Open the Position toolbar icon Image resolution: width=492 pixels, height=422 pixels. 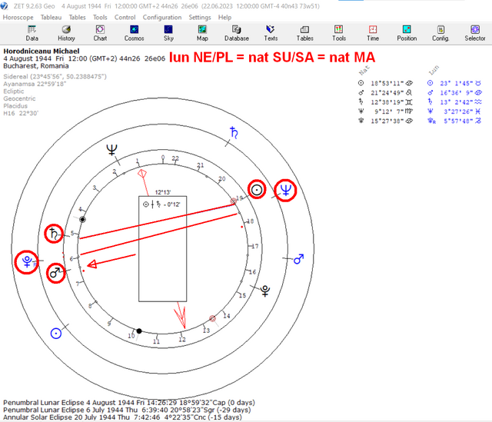[407, 33]
